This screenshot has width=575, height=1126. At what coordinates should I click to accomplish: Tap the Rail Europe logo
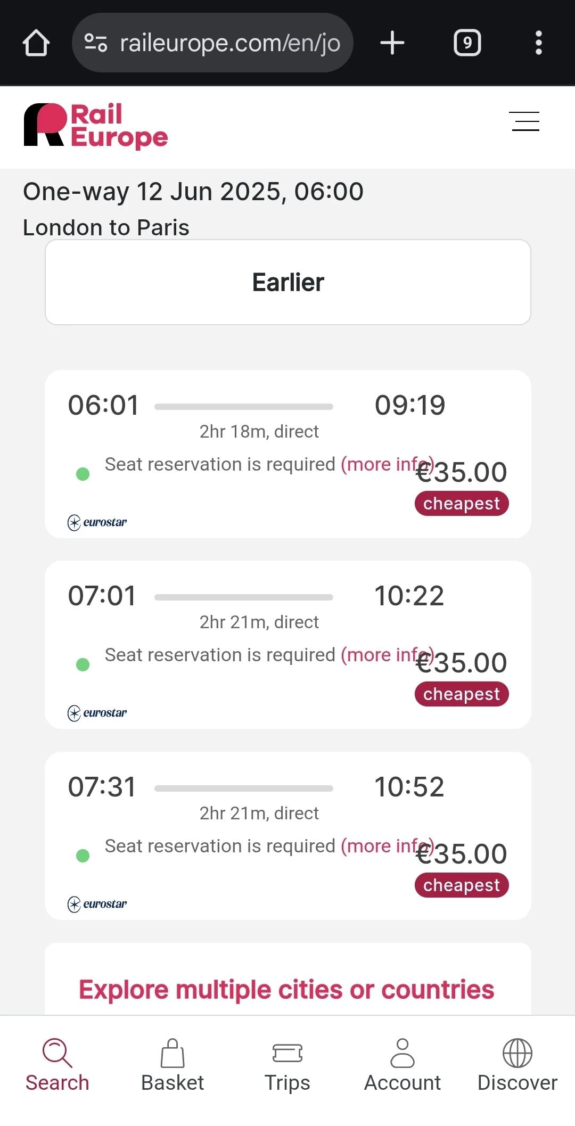pyautogui.click(x=96, y=126)
